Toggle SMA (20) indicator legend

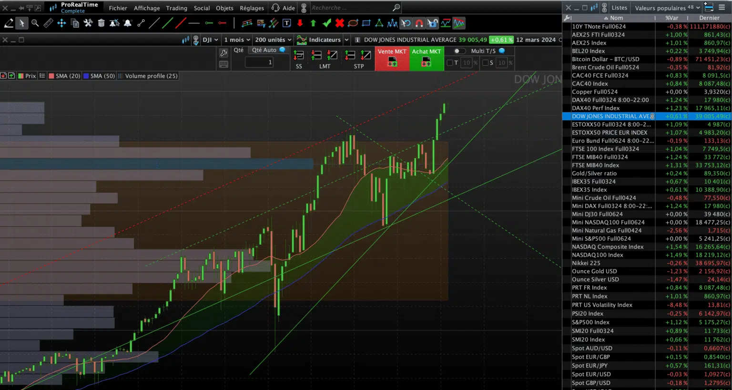(64, 76)
